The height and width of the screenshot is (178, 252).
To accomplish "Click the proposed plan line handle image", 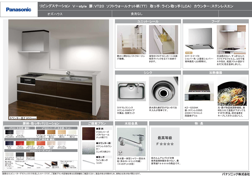I will 89,162.
